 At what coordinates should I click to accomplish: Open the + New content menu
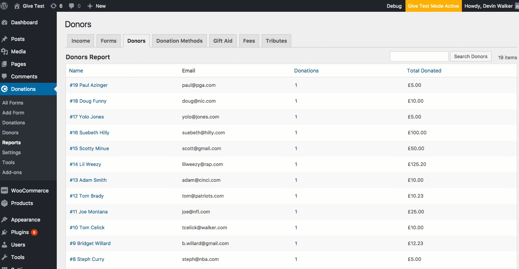97,6
